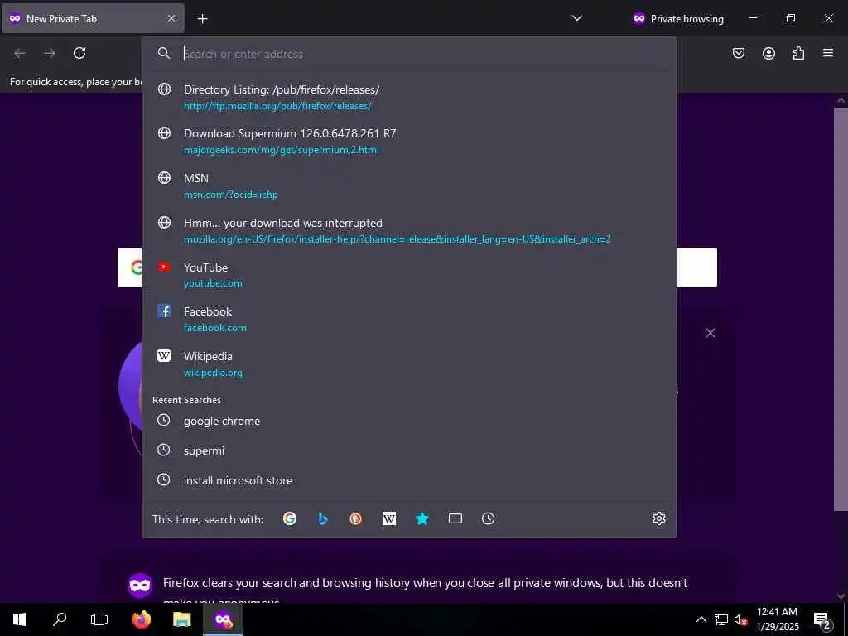Show hidden system tray icons
The image size is (848, 636).
701,619
